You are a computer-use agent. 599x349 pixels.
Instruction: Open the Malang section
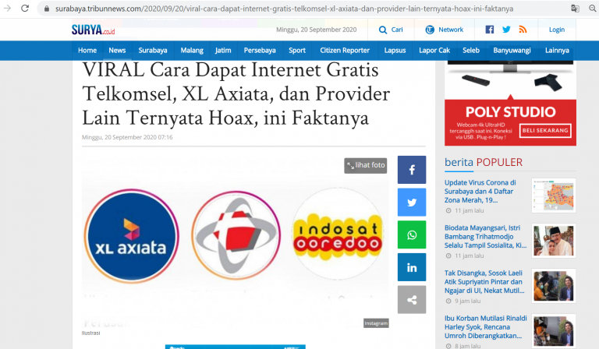(x=192, y=51)
